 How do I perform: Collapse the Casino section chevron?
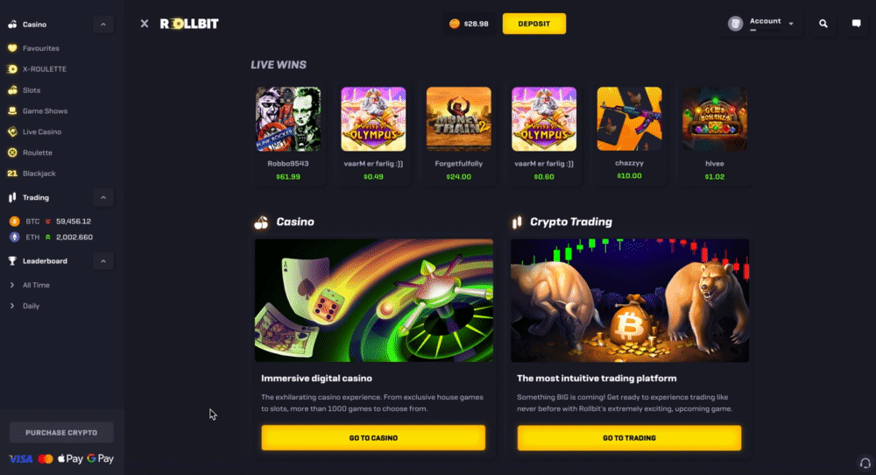click(102, 25)
